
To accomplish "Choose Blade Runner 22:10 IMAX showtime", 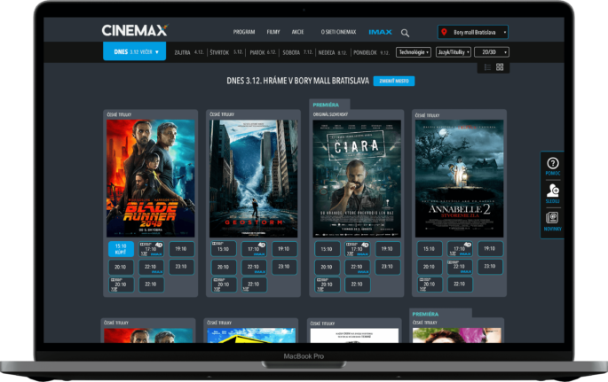I will pyautogui.click(x=151, y=267).
